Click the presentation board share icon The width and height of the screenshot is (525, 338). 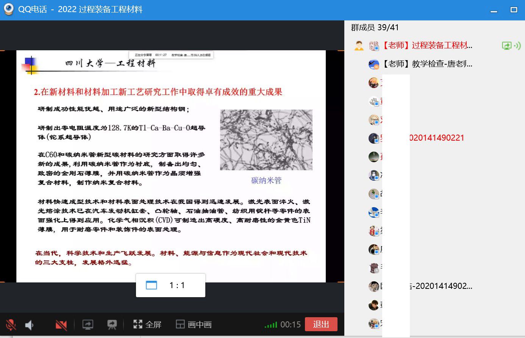coord(112,325)
